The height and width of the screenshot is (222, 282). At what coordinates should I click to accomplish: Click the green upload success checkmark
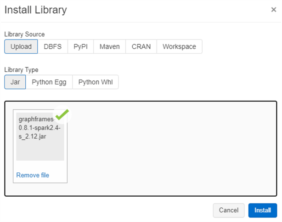[x=62, y=115]
